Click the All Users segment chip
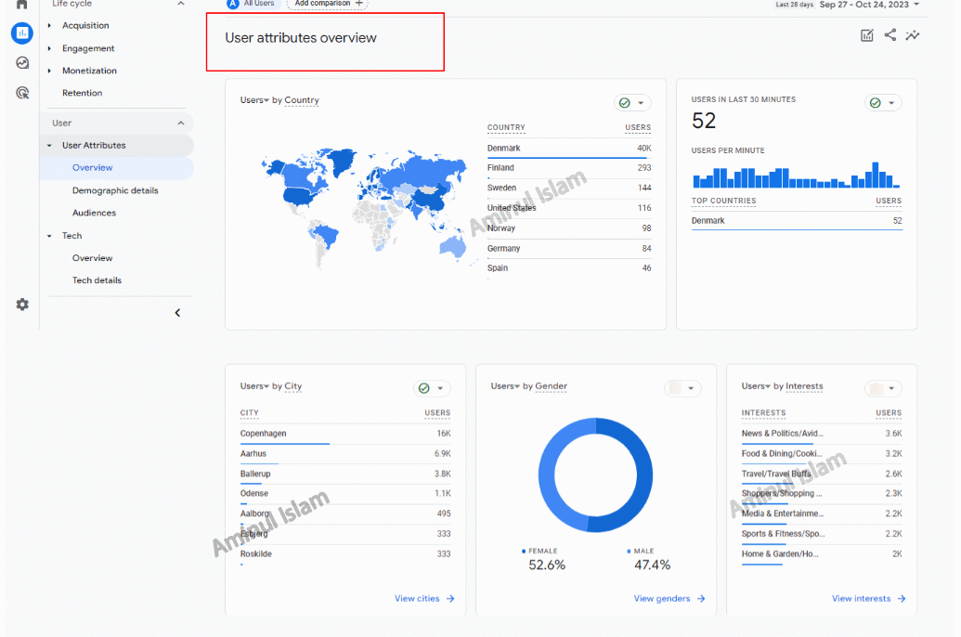 coord(252,4)
